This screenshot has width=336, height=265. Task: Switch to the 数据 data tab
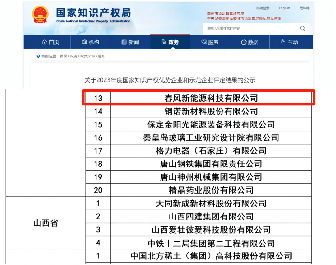coord(250,42)
